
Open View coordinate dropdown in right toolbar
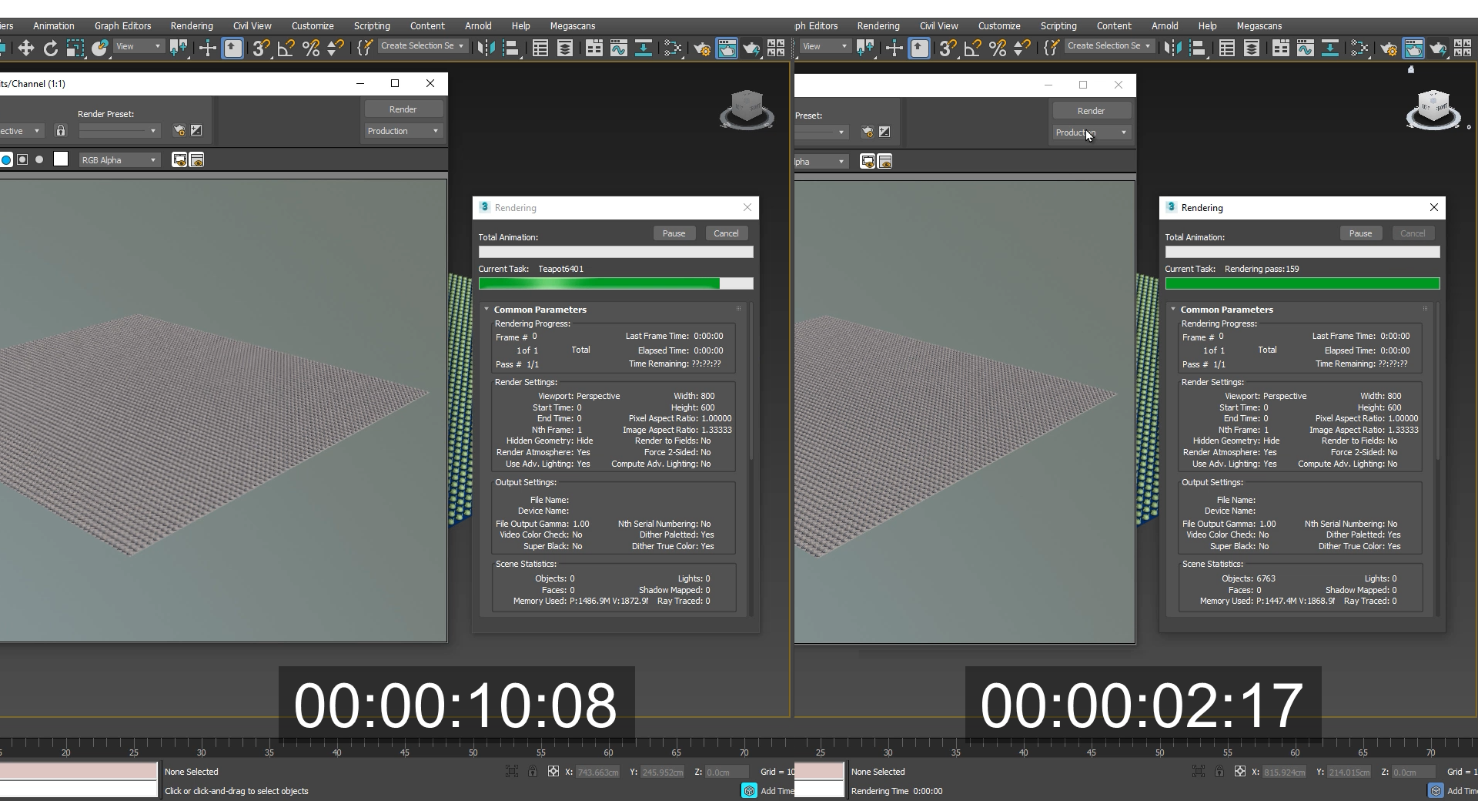[825, 46]
